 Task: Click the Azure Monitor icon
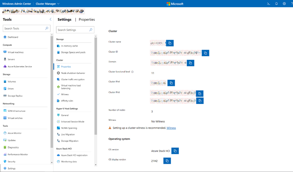[5, 133]
